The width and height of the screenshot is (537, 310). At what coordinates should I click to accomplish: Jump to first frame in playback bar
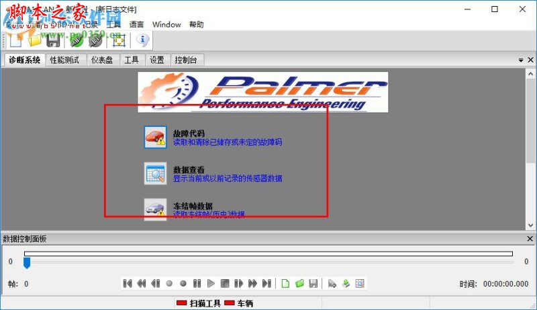tap(128, 283)
